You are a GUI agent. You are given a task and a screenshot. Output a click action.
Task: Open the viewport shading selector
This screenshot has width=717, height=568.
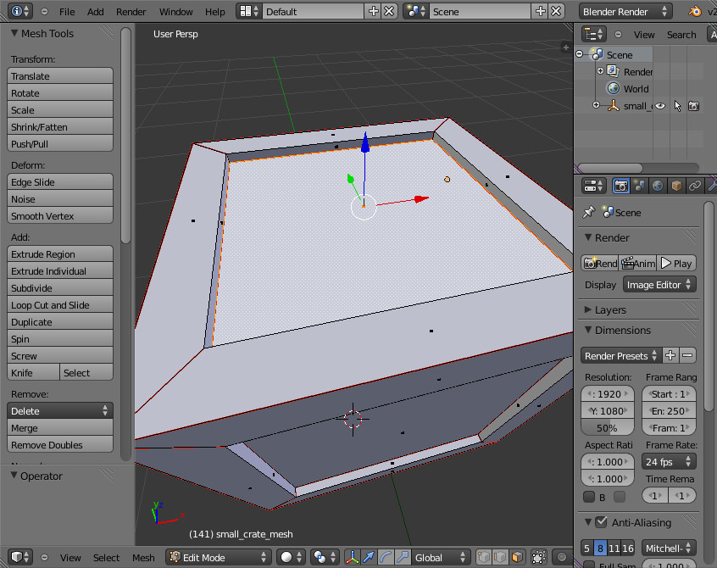tap(291, 557)
